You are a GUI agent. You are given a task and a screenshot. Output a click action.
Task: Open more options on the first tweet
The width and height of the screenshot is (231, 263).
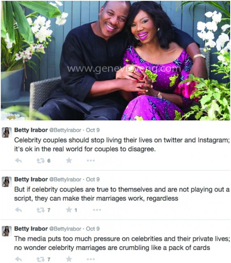(91, 161)
